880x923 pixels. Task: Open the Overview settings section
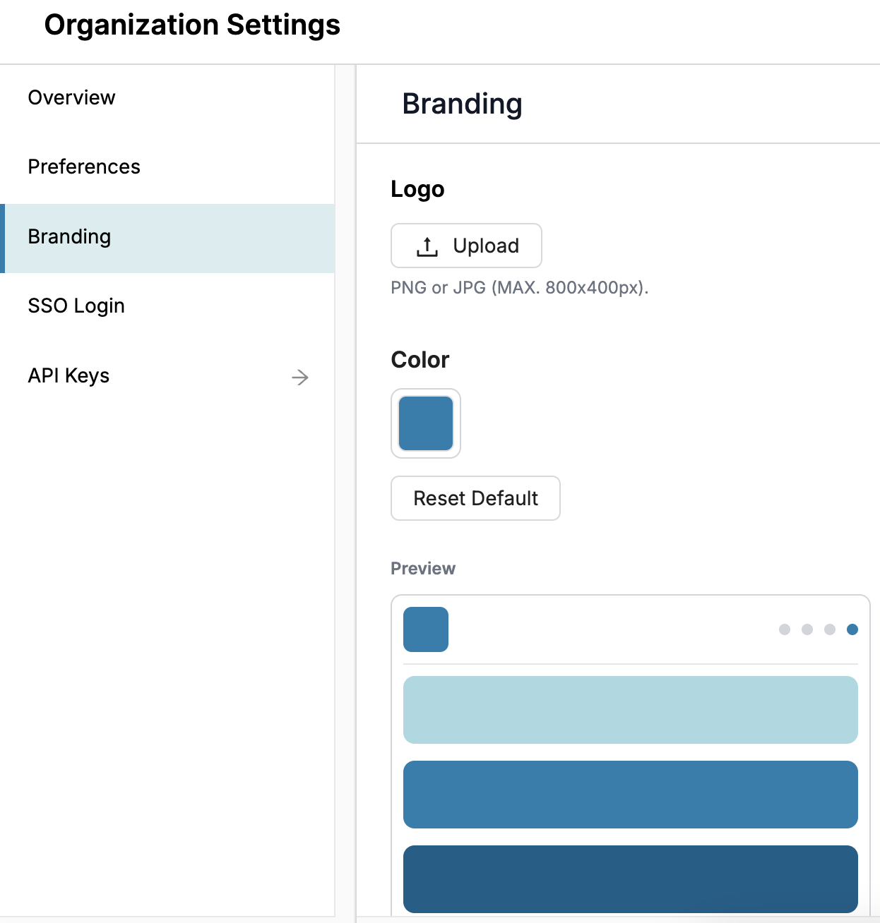tap(71, 97)
